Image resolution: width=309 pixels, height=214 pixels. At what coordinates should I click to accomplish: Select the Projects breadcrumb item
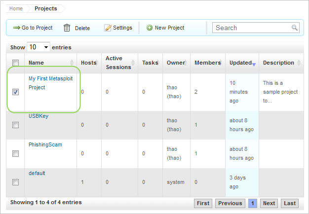[45, 8]
